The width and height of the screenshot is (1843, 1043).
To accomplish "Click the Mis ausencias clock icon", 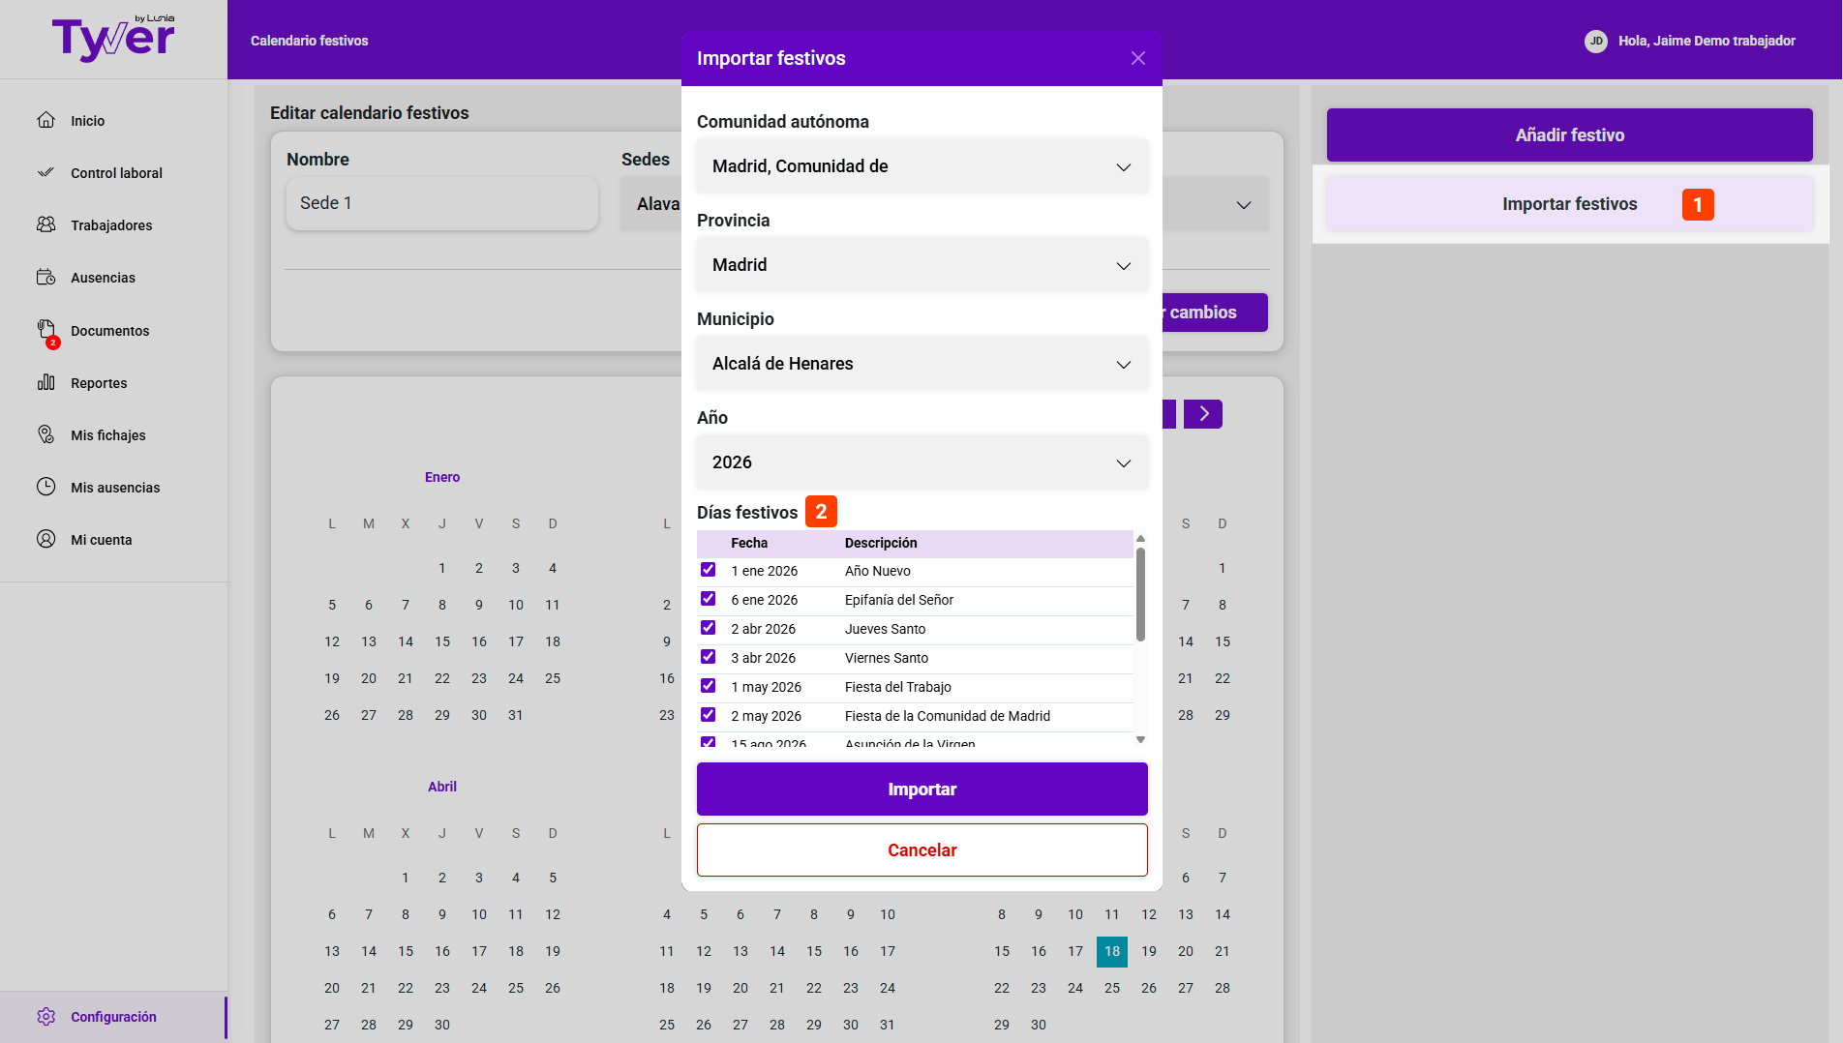I will [45, 487].
